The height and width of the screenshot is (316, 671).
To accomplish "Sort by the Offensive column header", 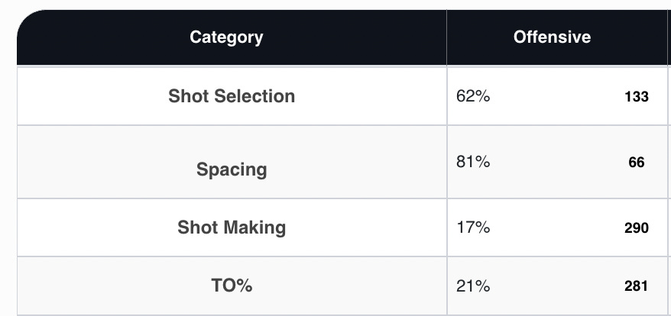I will click(x=552, y=37).
